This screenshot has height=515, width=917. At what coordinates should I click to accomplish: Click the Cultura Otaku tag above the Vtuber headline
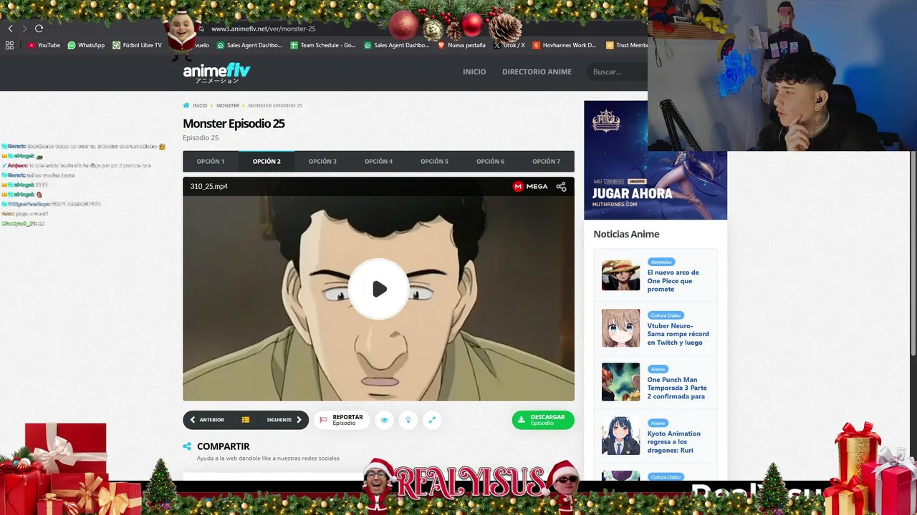(666, 315)
